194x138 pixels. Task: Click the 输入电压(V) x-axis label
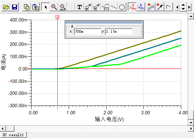[109, 119]
